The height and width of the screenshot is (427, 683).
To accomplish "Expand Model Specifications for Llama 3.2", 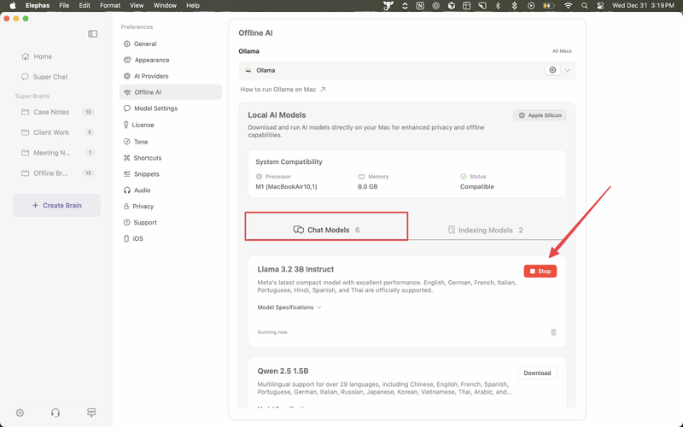I will pyautogui.click(x=289, y=307).
